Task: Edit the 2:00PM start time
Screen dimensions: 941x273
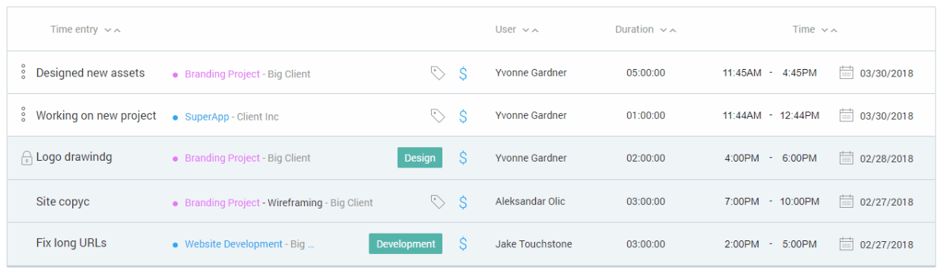Action: pos(742,243)
